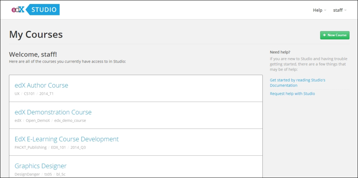Click Request help with Studio
The width and height of the screenshot is (358, 178).
point(292,94)
